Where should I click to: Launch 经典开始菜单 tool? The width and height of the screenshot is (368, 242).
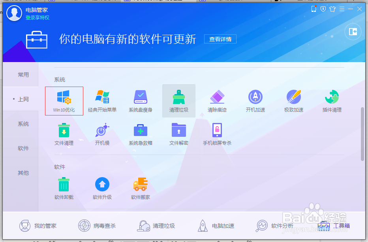pyautogui.click(x=102, y=101)
